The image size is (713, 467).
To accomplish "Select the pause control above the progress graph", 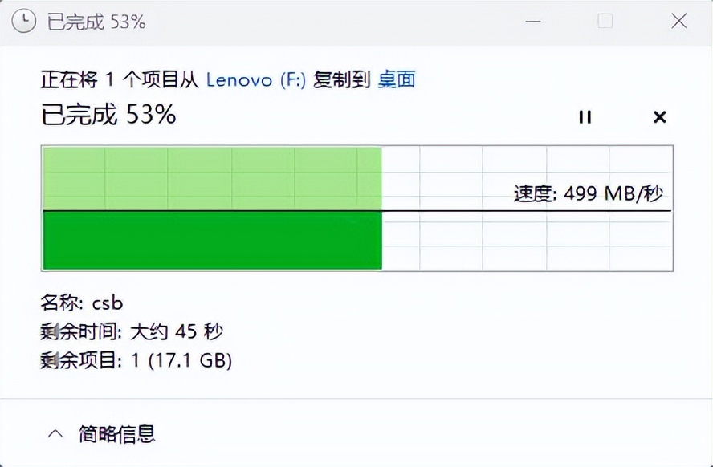I will point(585,117).
